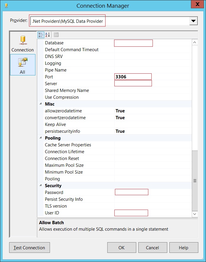Click the scrollbar down arrow

pos(195,214)
